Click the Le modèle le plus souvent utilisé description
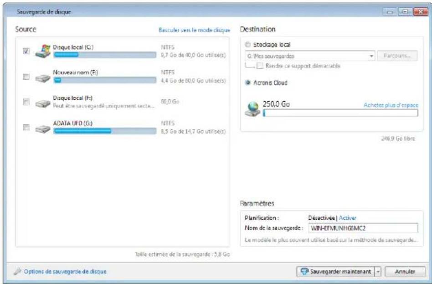 pos(331,240)
